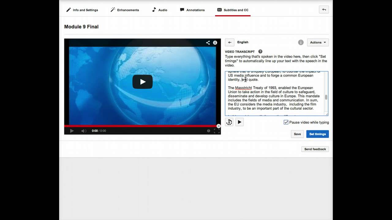Play the video with the center play button
This screenshot has width=392, height=220.
(x=142, y=82)
